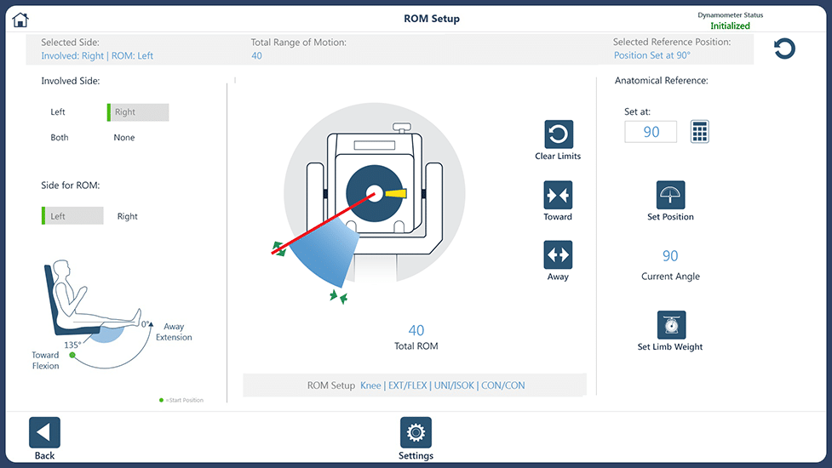
Task: Set Side for ROM to Right
Action: (128, 216)
